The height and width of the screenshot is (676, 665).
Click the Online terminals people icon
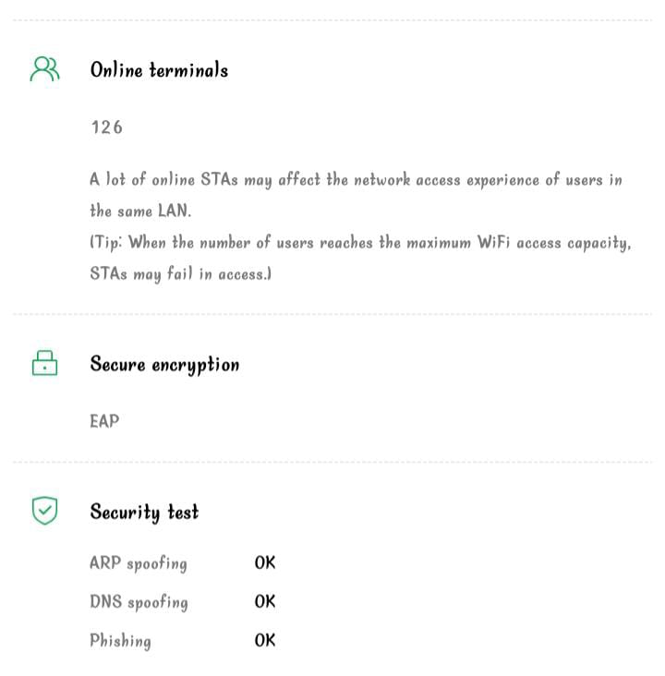[44, 70]
